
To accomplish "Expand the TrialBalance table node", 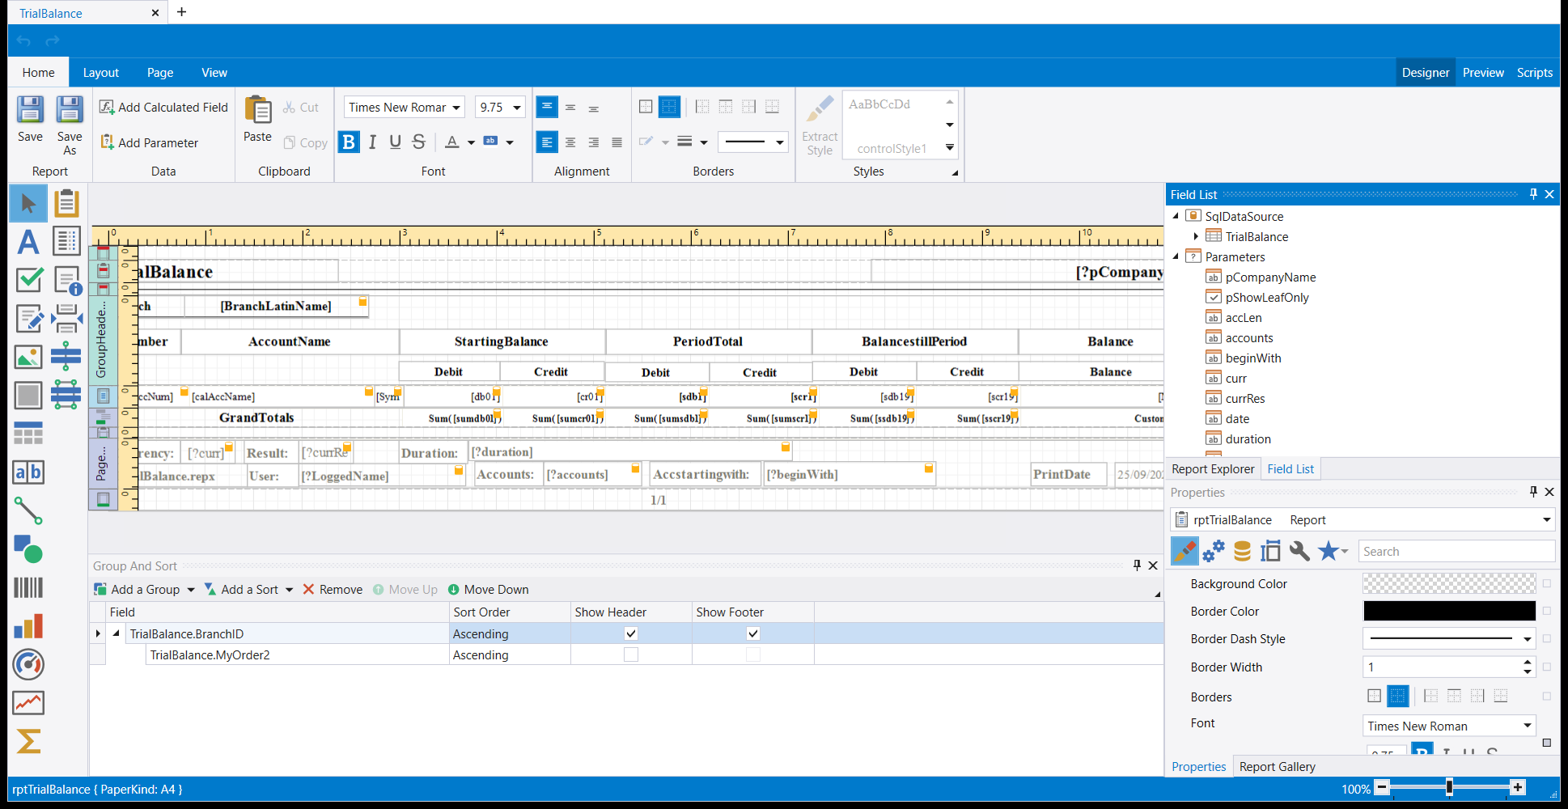I will 1196,236.
